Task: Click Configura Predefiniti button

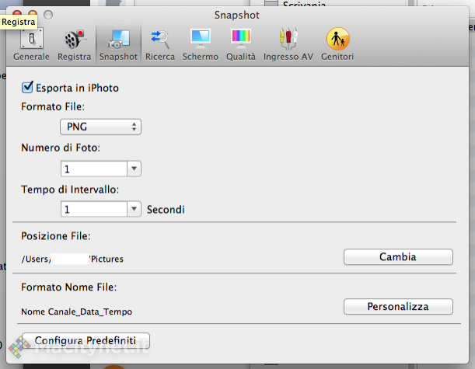Action: tap(86, 341)
